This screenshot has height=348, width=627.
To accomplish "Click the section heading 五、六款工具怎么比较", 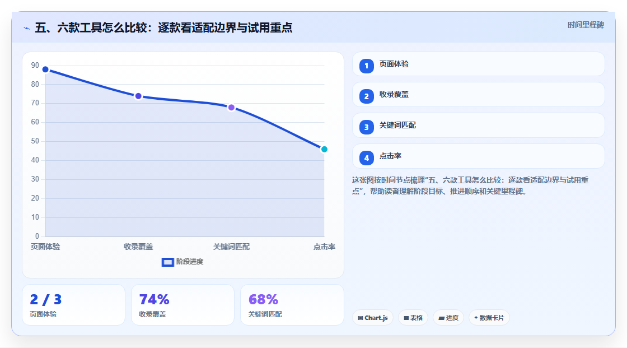I will (x=163, y=27).
